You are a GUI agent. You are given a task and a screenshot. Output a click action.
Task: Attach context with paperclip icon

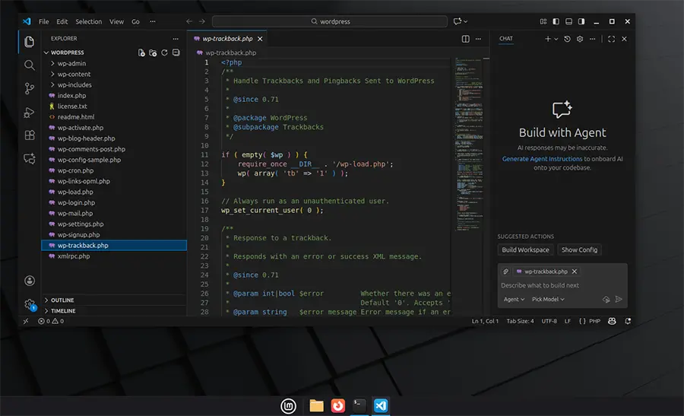pyautogui.click(x=505, y=272)
